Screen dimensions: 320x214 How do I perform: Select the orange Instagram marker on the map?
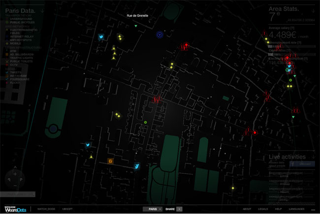click(111, 160)
